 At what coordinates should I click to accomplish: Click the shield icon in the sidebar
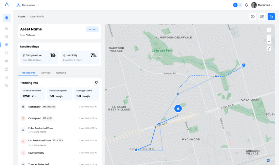click(x=7, y=18)
